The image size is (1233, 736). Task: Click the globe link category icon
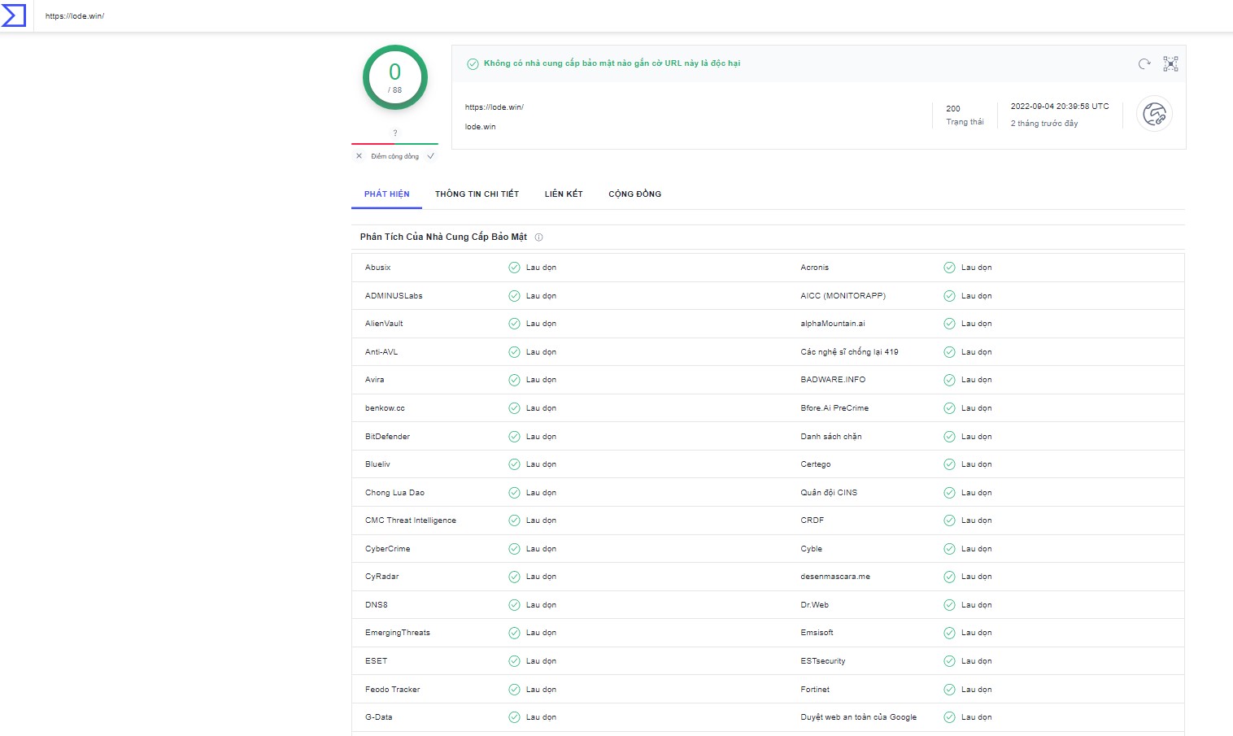(x=1154, y=114)
